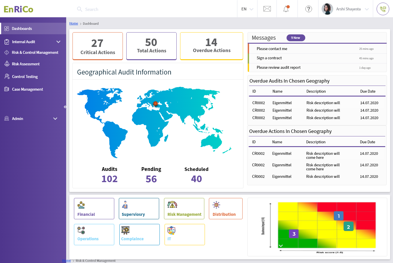
Task: Select the IT category tile
Action: (x=184, y=234)
